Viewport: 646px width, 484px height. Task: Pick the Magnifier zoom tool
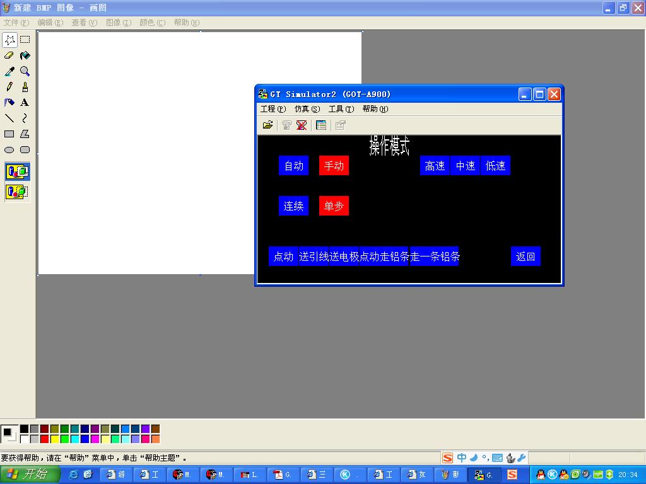point(25,71)
